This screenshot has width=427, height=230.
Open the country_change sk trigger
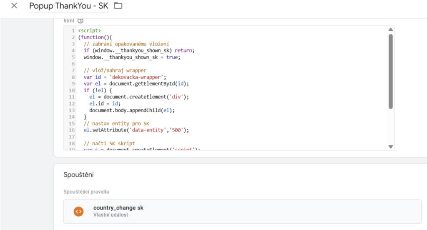(118, 208)
